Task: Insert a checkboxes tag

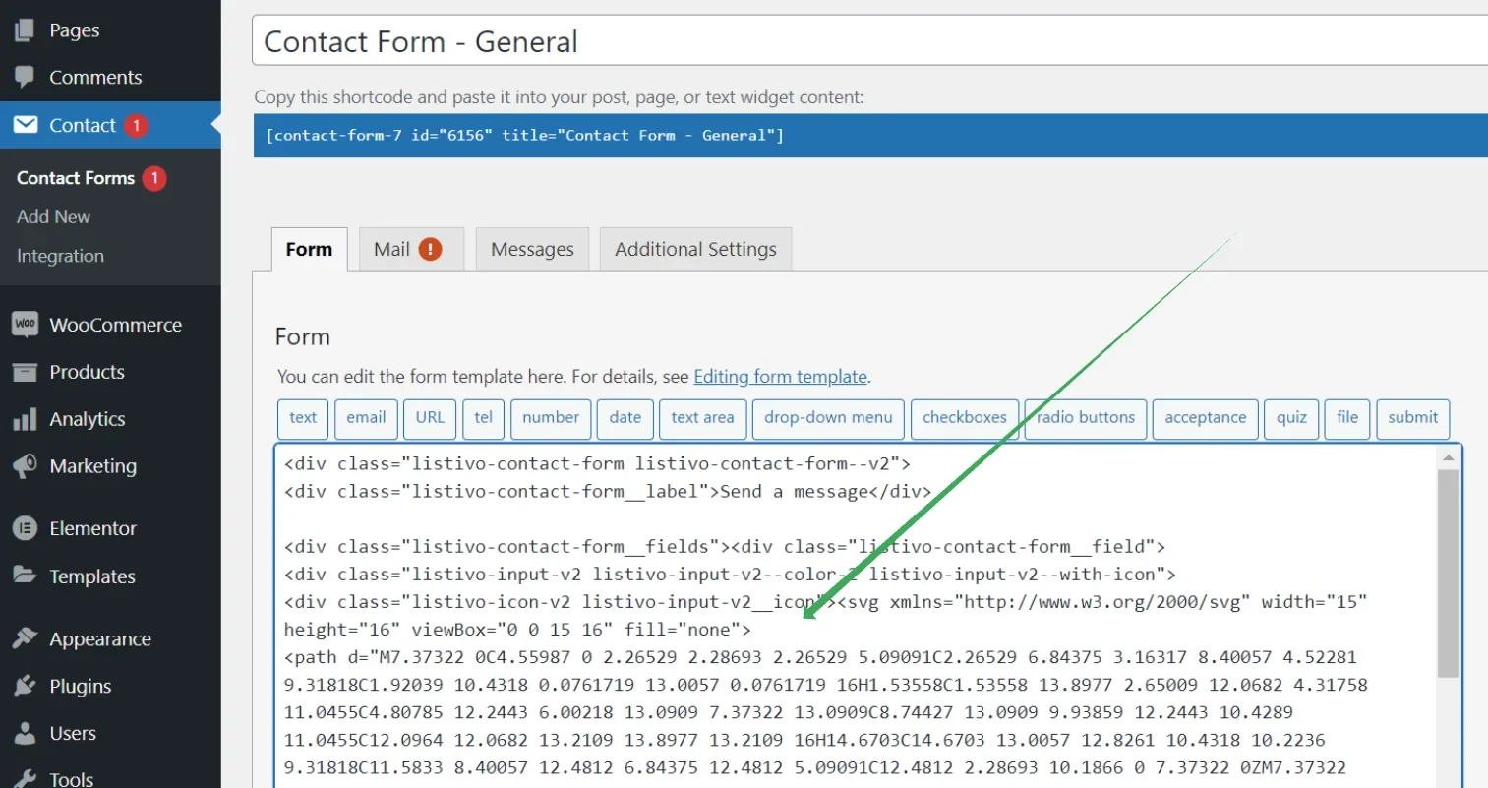Action: click(965, 418)
